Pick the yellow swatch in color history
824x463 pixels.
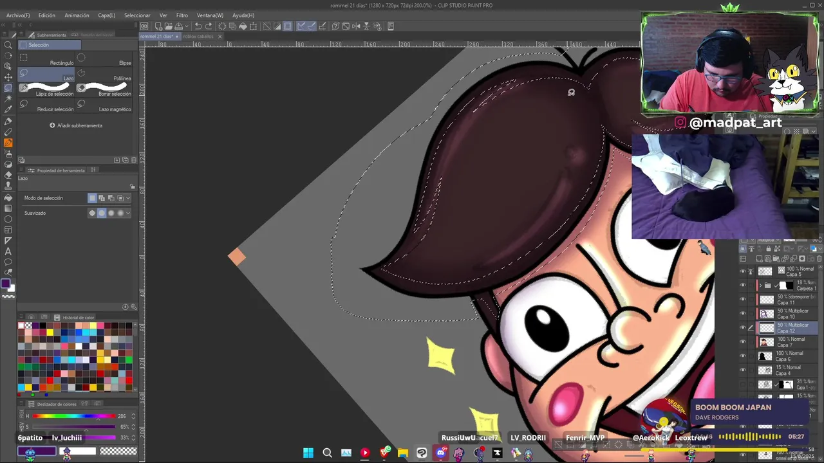tap(50, 333)
